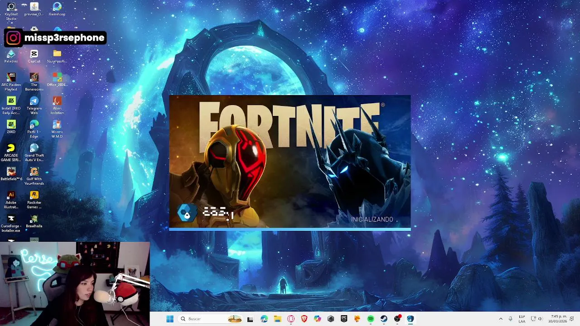Launch the Gameloop desktop shortcut
The height and width of the screenshot is (326, 580).
57,10
